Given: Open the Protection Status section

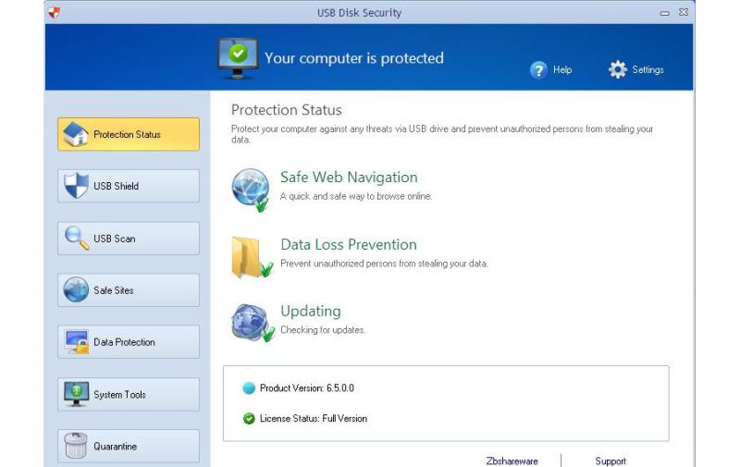Looking at the screenshot, I should point(129,134).
